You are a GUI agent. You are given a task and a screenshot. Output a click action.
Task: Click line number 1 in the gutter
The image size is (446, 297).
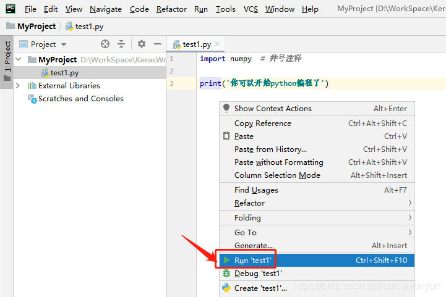pos(171,59)
